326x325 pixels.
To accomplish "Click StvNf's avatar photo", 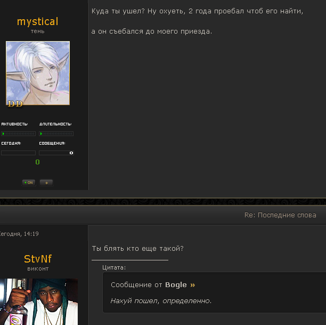I will click(x=39, y=302).
